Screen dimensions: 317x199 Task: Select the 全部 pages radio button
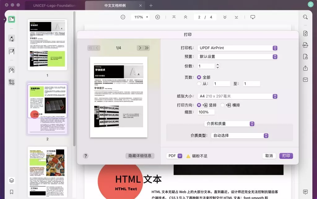(199, 77)
